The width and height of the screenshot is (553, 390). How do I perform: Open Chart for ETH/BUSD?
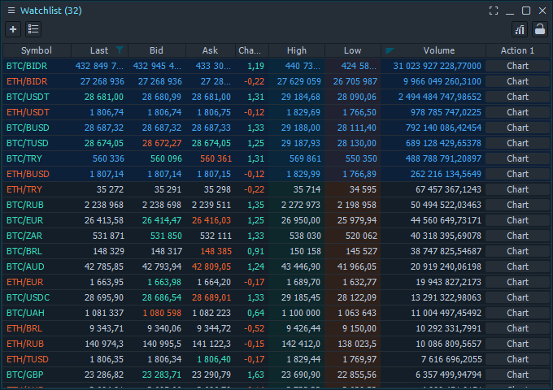[x=517, y=174]
